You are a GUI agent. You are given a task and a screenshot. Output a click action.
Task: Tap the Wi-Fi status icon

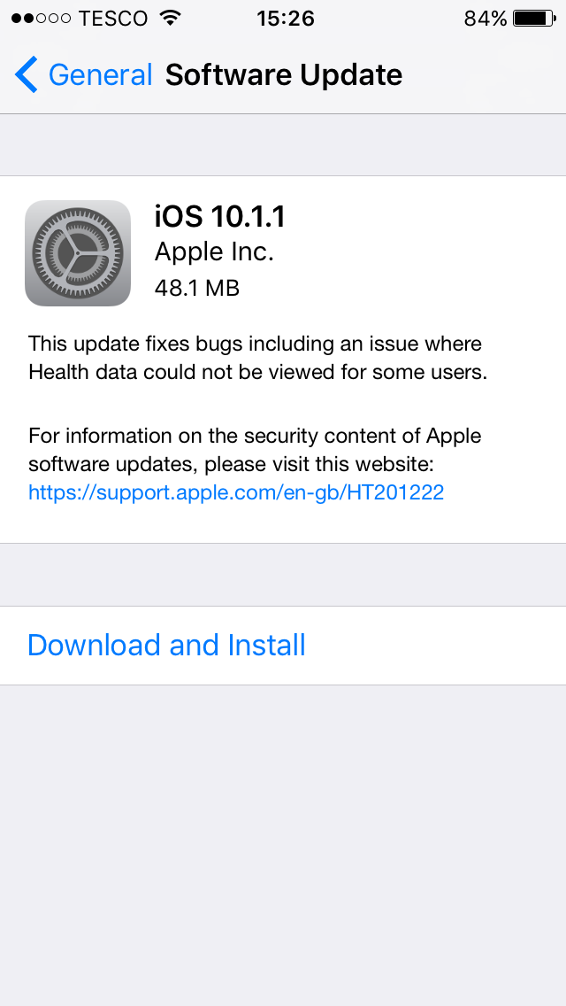(x=171, y=18)
